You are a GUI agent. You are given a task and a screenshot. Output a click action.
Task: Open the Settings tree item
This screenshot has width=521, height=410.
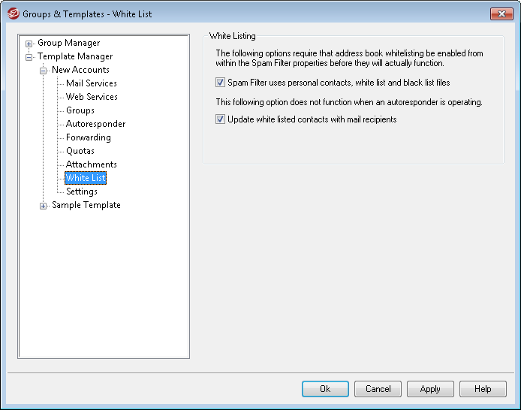coord(82,191)
